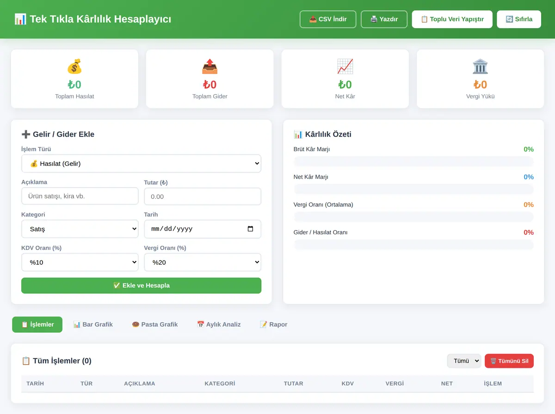Click the Ekle ve Hesapla button
Viewport: 555px width, 414px height.
[x=141, y=286]
